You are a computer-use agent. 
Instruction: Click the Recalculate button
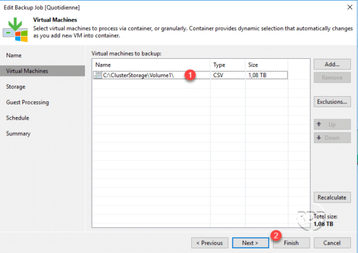click(332, 197)
